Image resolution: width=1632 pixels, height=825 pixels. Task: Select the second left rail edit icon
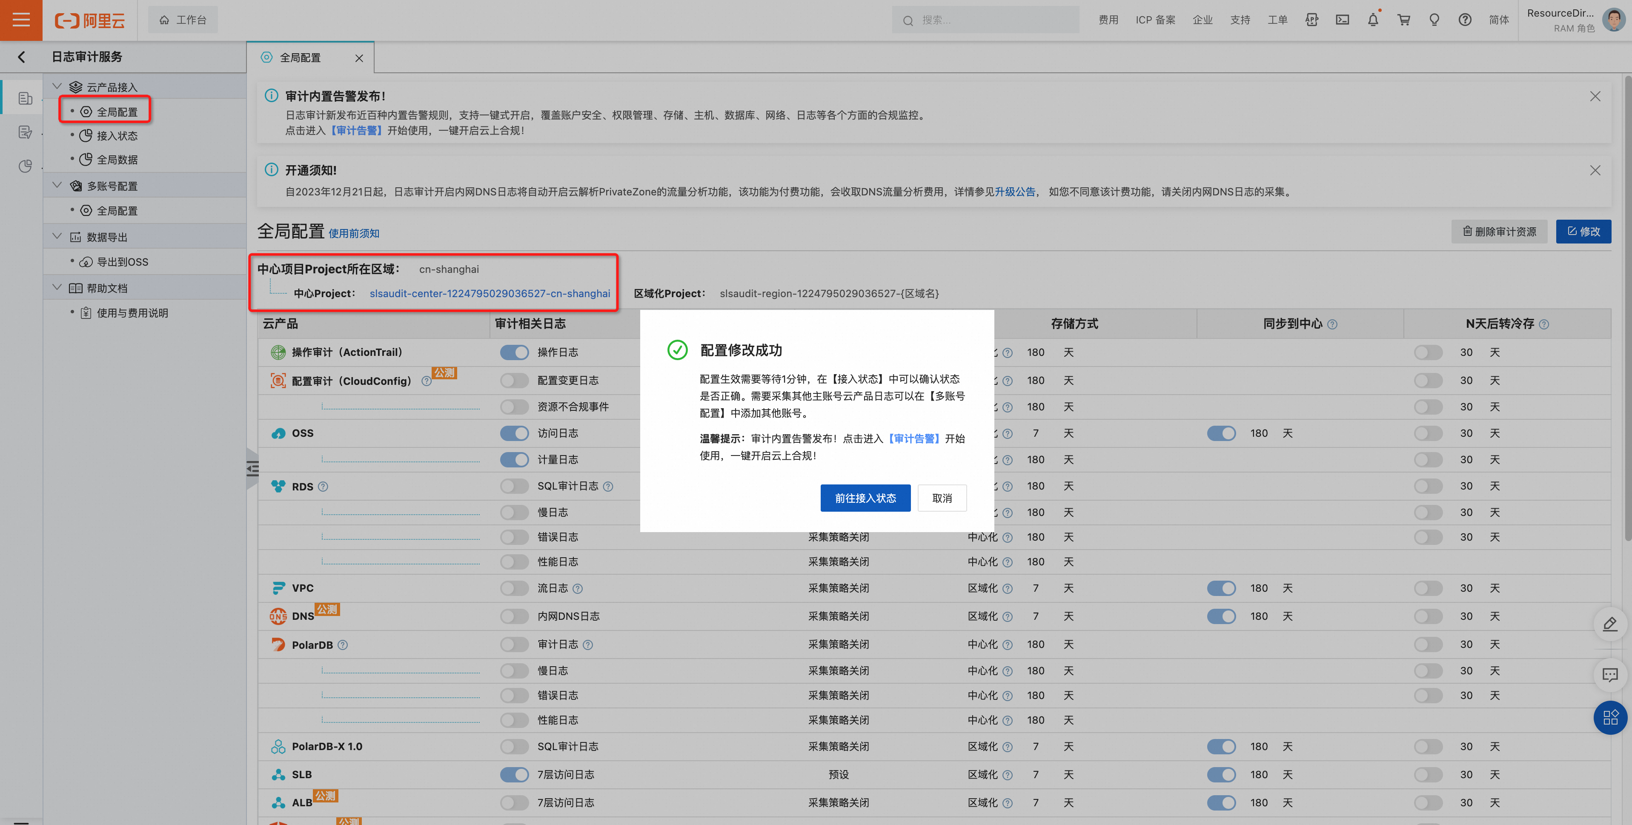point(25,132)
